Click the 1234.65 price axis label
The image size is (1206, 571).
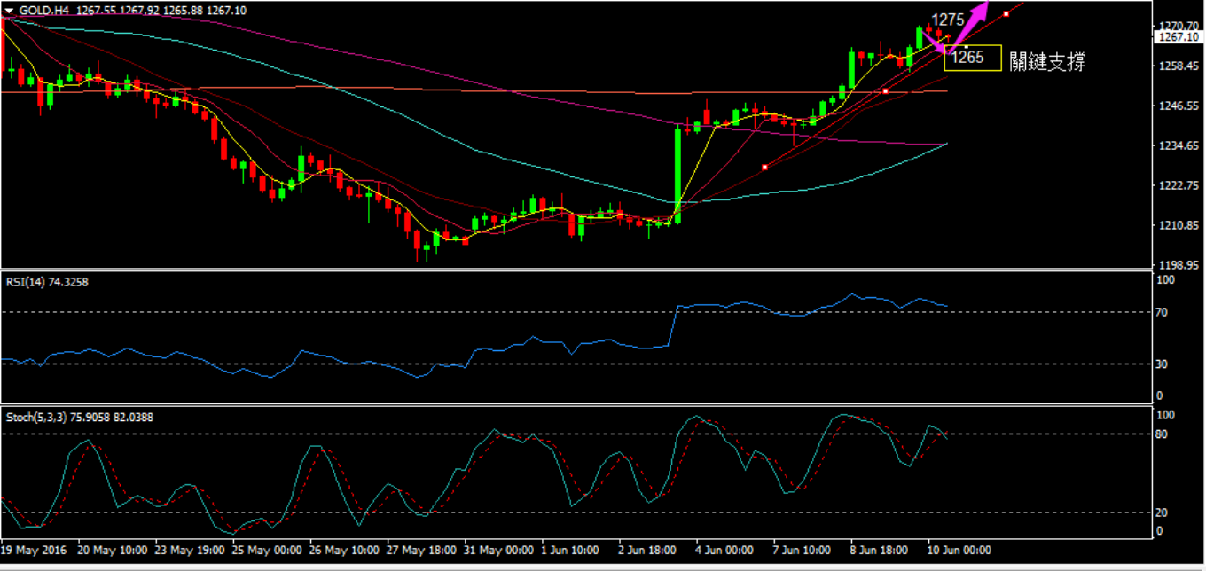point(1179,146)
